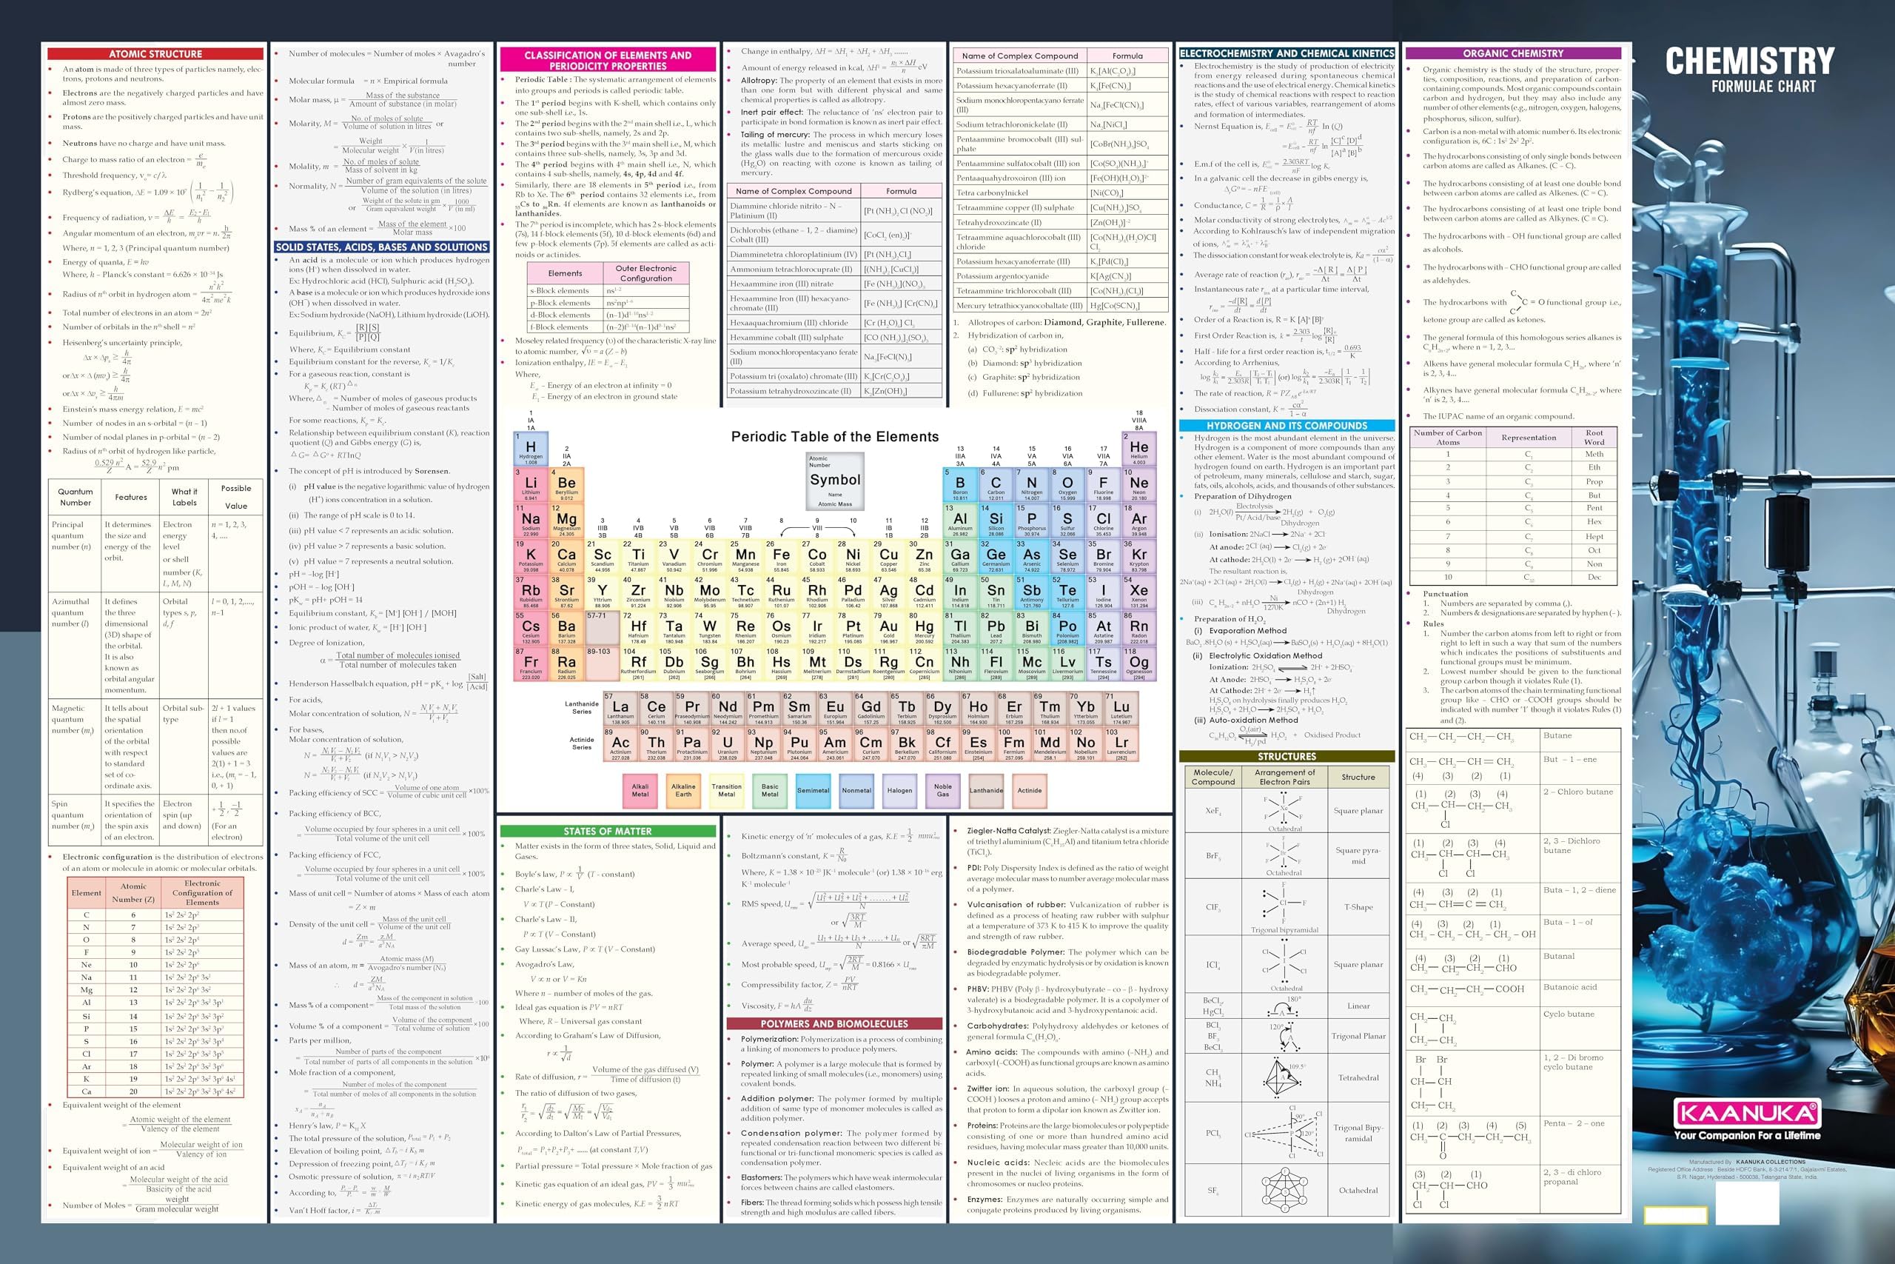Toggle the Noble Gas category highlight

pyautogui.click(x=944, y=790)
